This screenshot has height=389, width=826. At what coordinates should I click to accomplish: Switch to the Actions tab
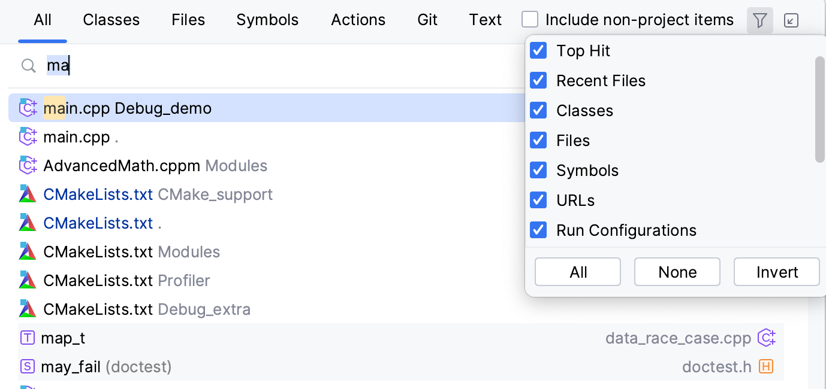coord(358,19)
